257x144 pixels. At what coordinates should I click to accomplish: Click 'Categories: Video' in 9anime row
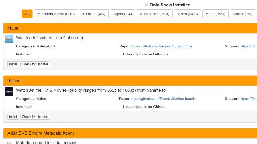coord(31,99)
